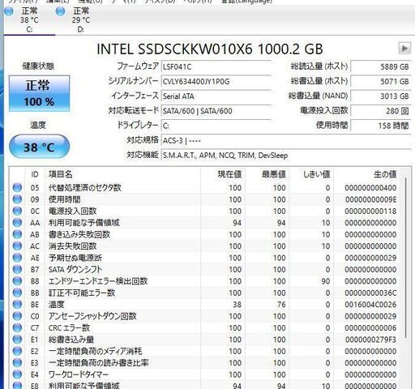Click raw value 000000000006 in CRC エラー数 row
This screenshot has height=389, width=415.
click(370, 328)
